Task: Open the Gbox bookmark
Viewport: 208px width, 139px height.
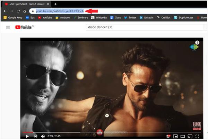Action: pyautogui.click(x=115, y=18)
